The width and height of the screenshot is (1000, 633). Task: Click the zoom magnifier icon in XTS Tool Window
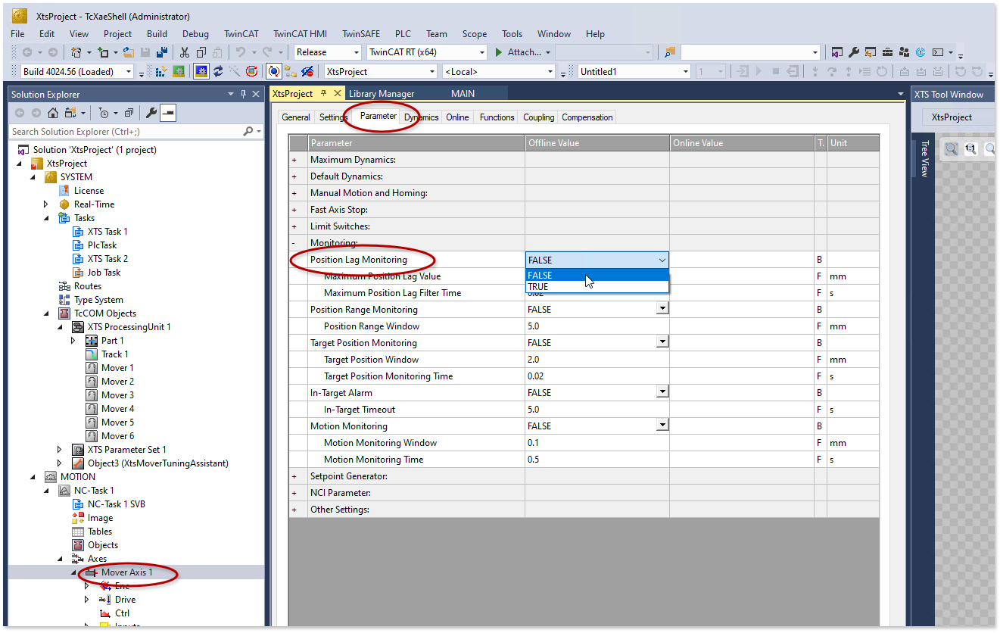(x=951, y=148)
